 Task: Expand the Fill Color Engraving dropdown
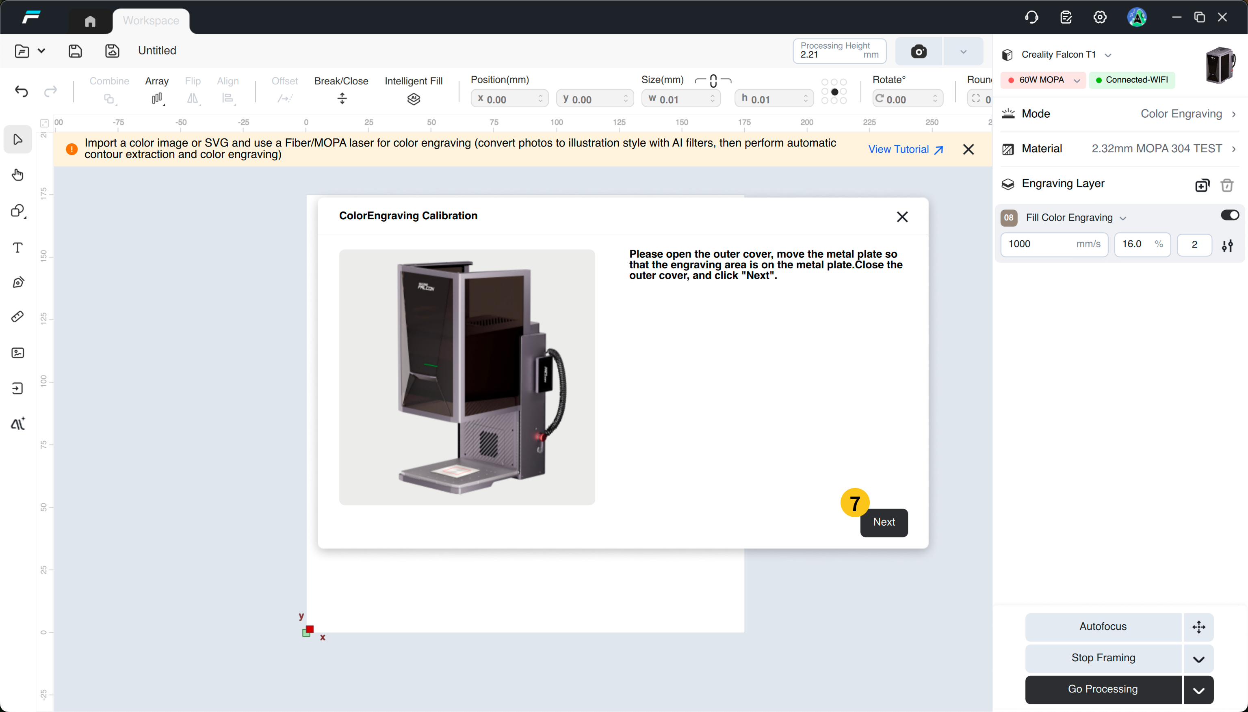[x=1123, y=218]
